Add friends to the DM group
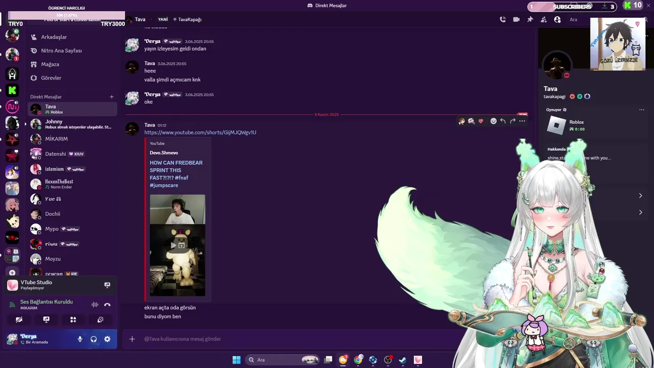 tap(544, 19)
